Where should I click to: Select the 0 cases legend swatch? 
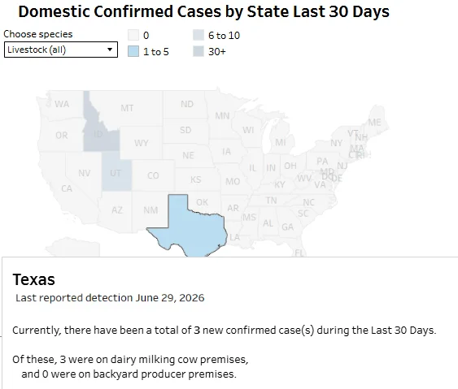coord(133,35)
